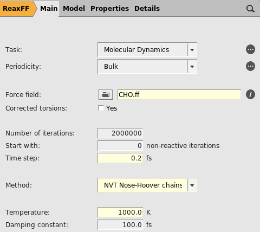Viewport: 260px width, 232px height.
Task: Edit the Temperature field
Action: (x=120, y=212)
